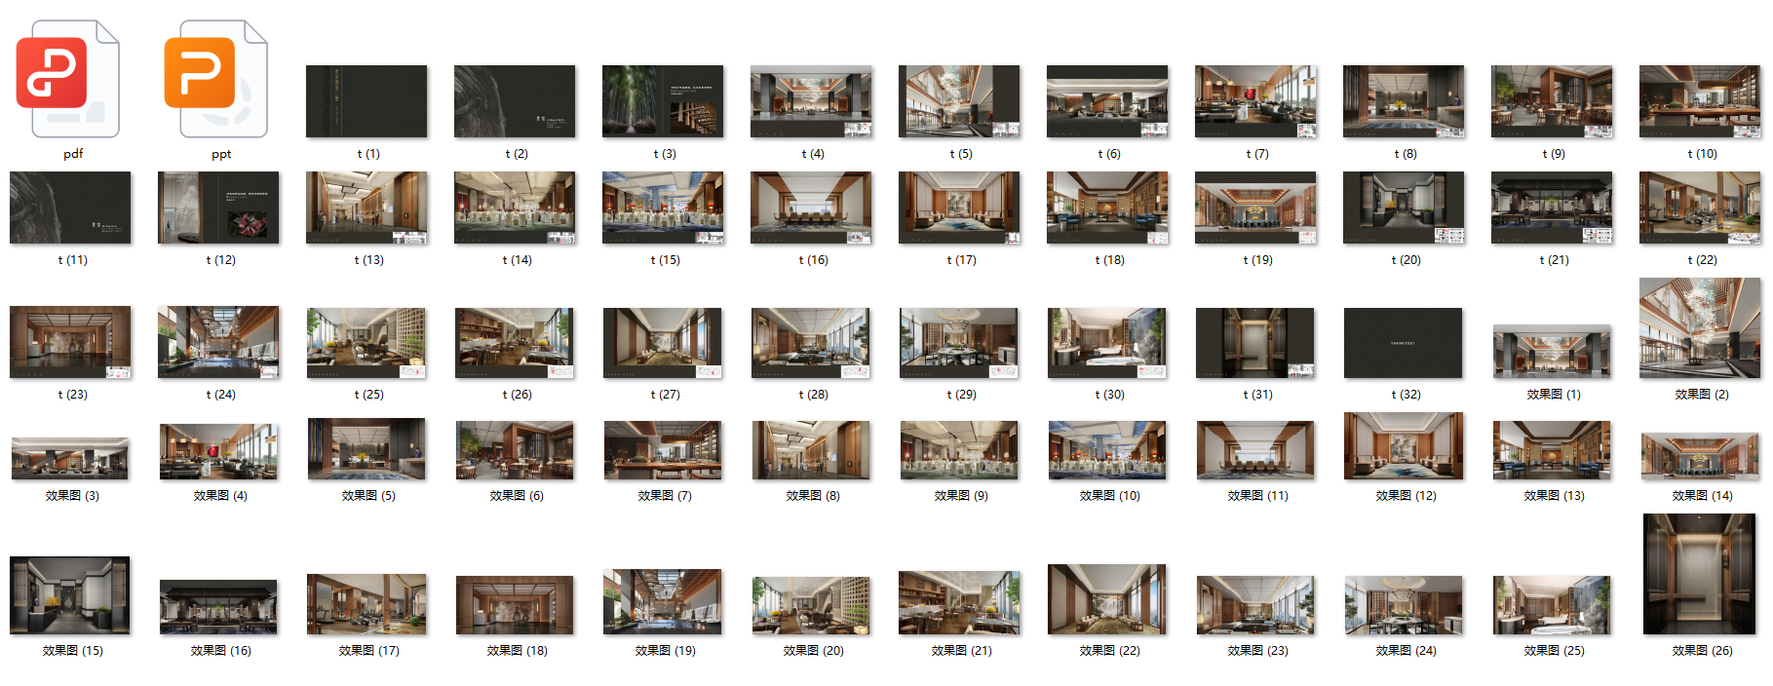The width and height of the screenshot is (1773, 686).
Task: Click the tall elevator image 效果图 (26)
Action: (x=1700, y=574)
